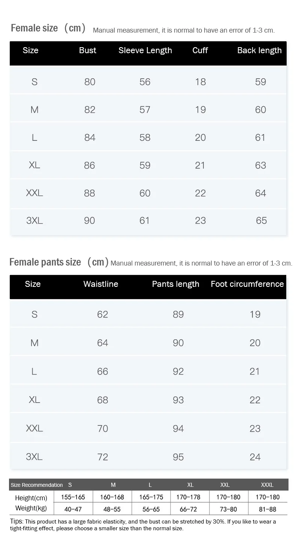Click pants length value 89 for size S
296x540 pixels.
(178, 315)
